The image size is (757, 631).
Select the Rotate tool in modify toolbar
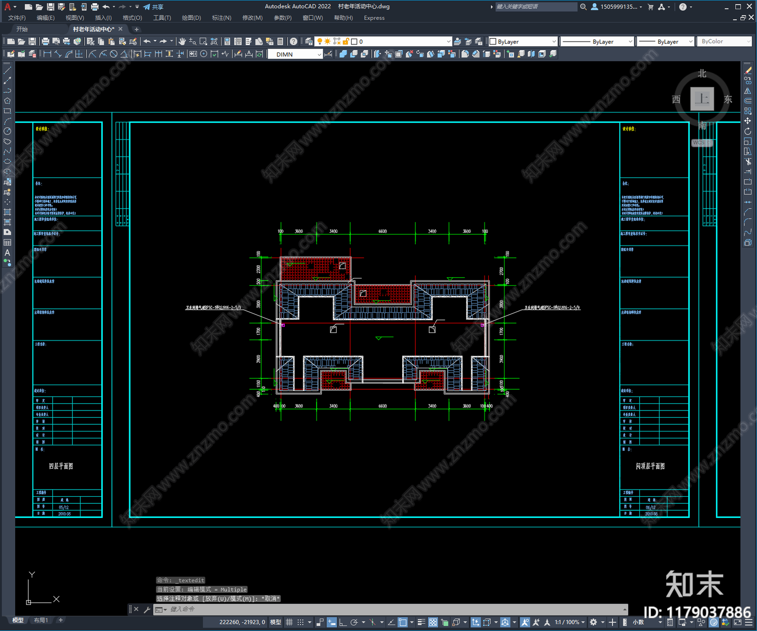click(748, 131)
